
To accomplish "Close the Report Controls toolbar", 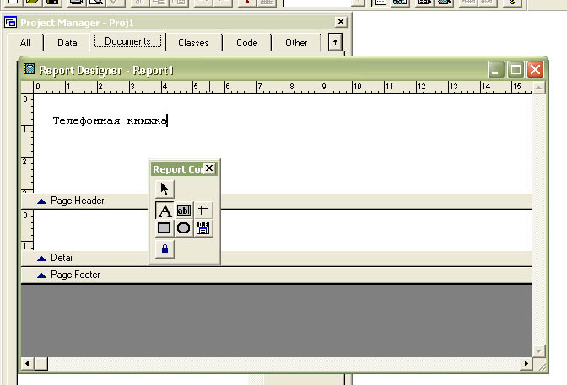I will click(x=209, y=168).
